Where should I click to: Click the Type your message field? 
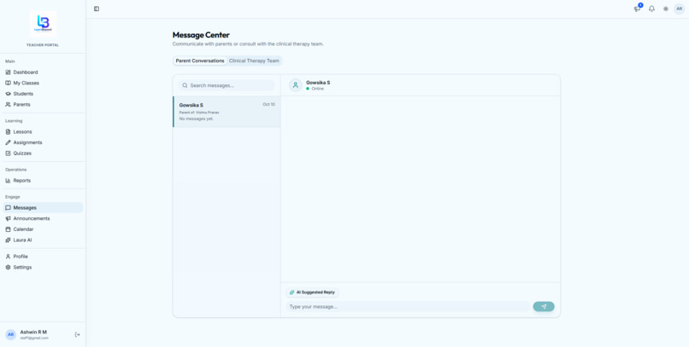[408, 307]
